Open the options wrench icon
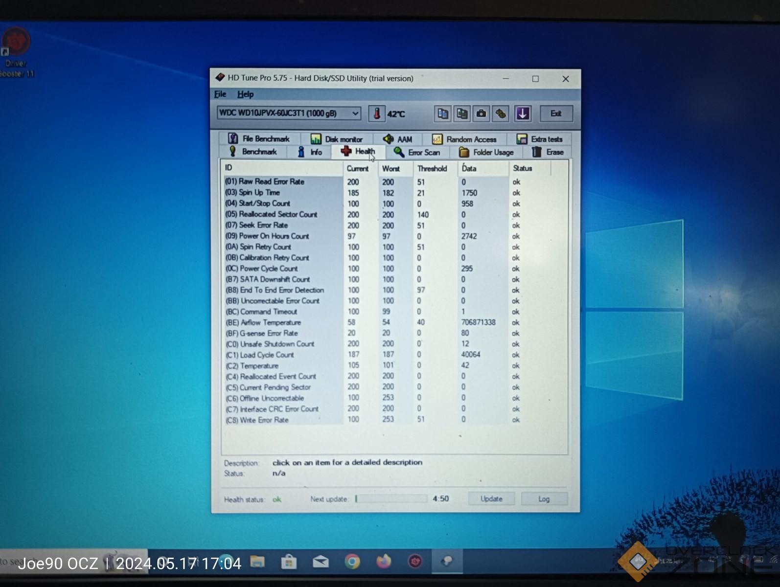Viewport: 780px width, 587px height. (x=501, y=113)
